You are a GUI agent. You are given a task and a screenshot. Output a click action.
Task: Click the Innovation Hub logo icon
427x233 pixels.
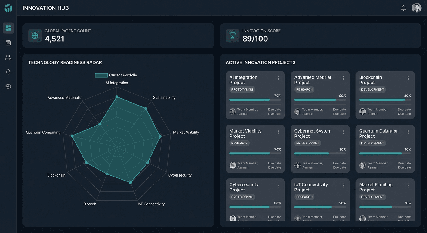8,8
